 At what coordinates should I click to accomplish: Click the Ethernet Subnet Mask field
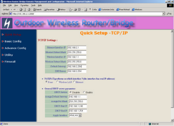click(x=77, y=52)
